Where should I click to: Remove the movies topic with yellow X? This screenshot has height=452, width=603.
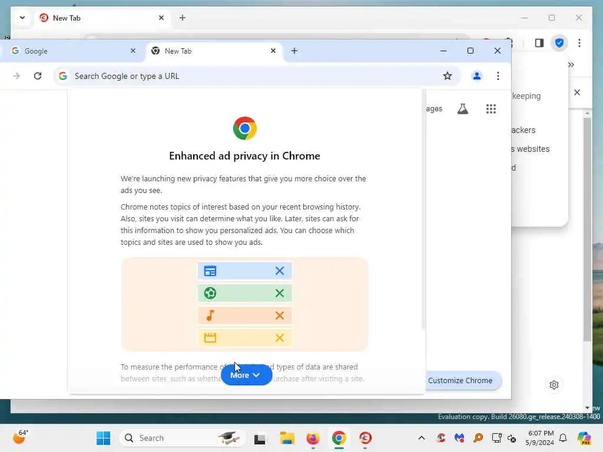click(x=280, y=338)
